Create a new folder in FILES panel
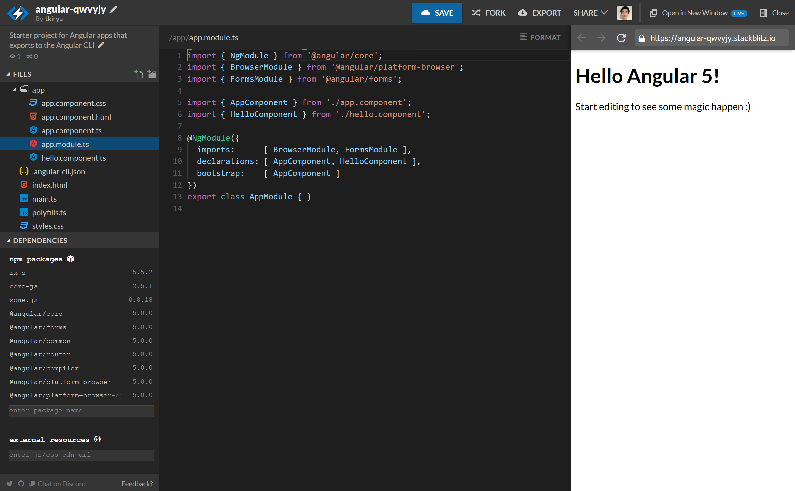The width and height of the screenshot is (795, 491). 152,74
